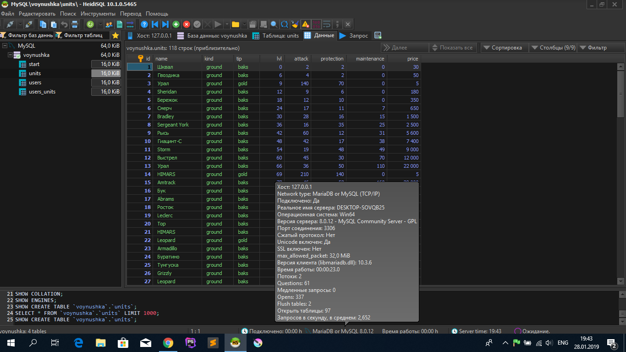Viewport: 626px width, 352px height.
Task: Click the green Insert row plus icon
Action: tap(176, 24)
